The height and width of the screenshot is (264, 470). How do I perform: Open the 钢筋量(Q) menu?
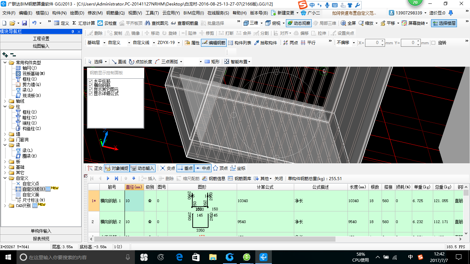[x=116, y=13]
